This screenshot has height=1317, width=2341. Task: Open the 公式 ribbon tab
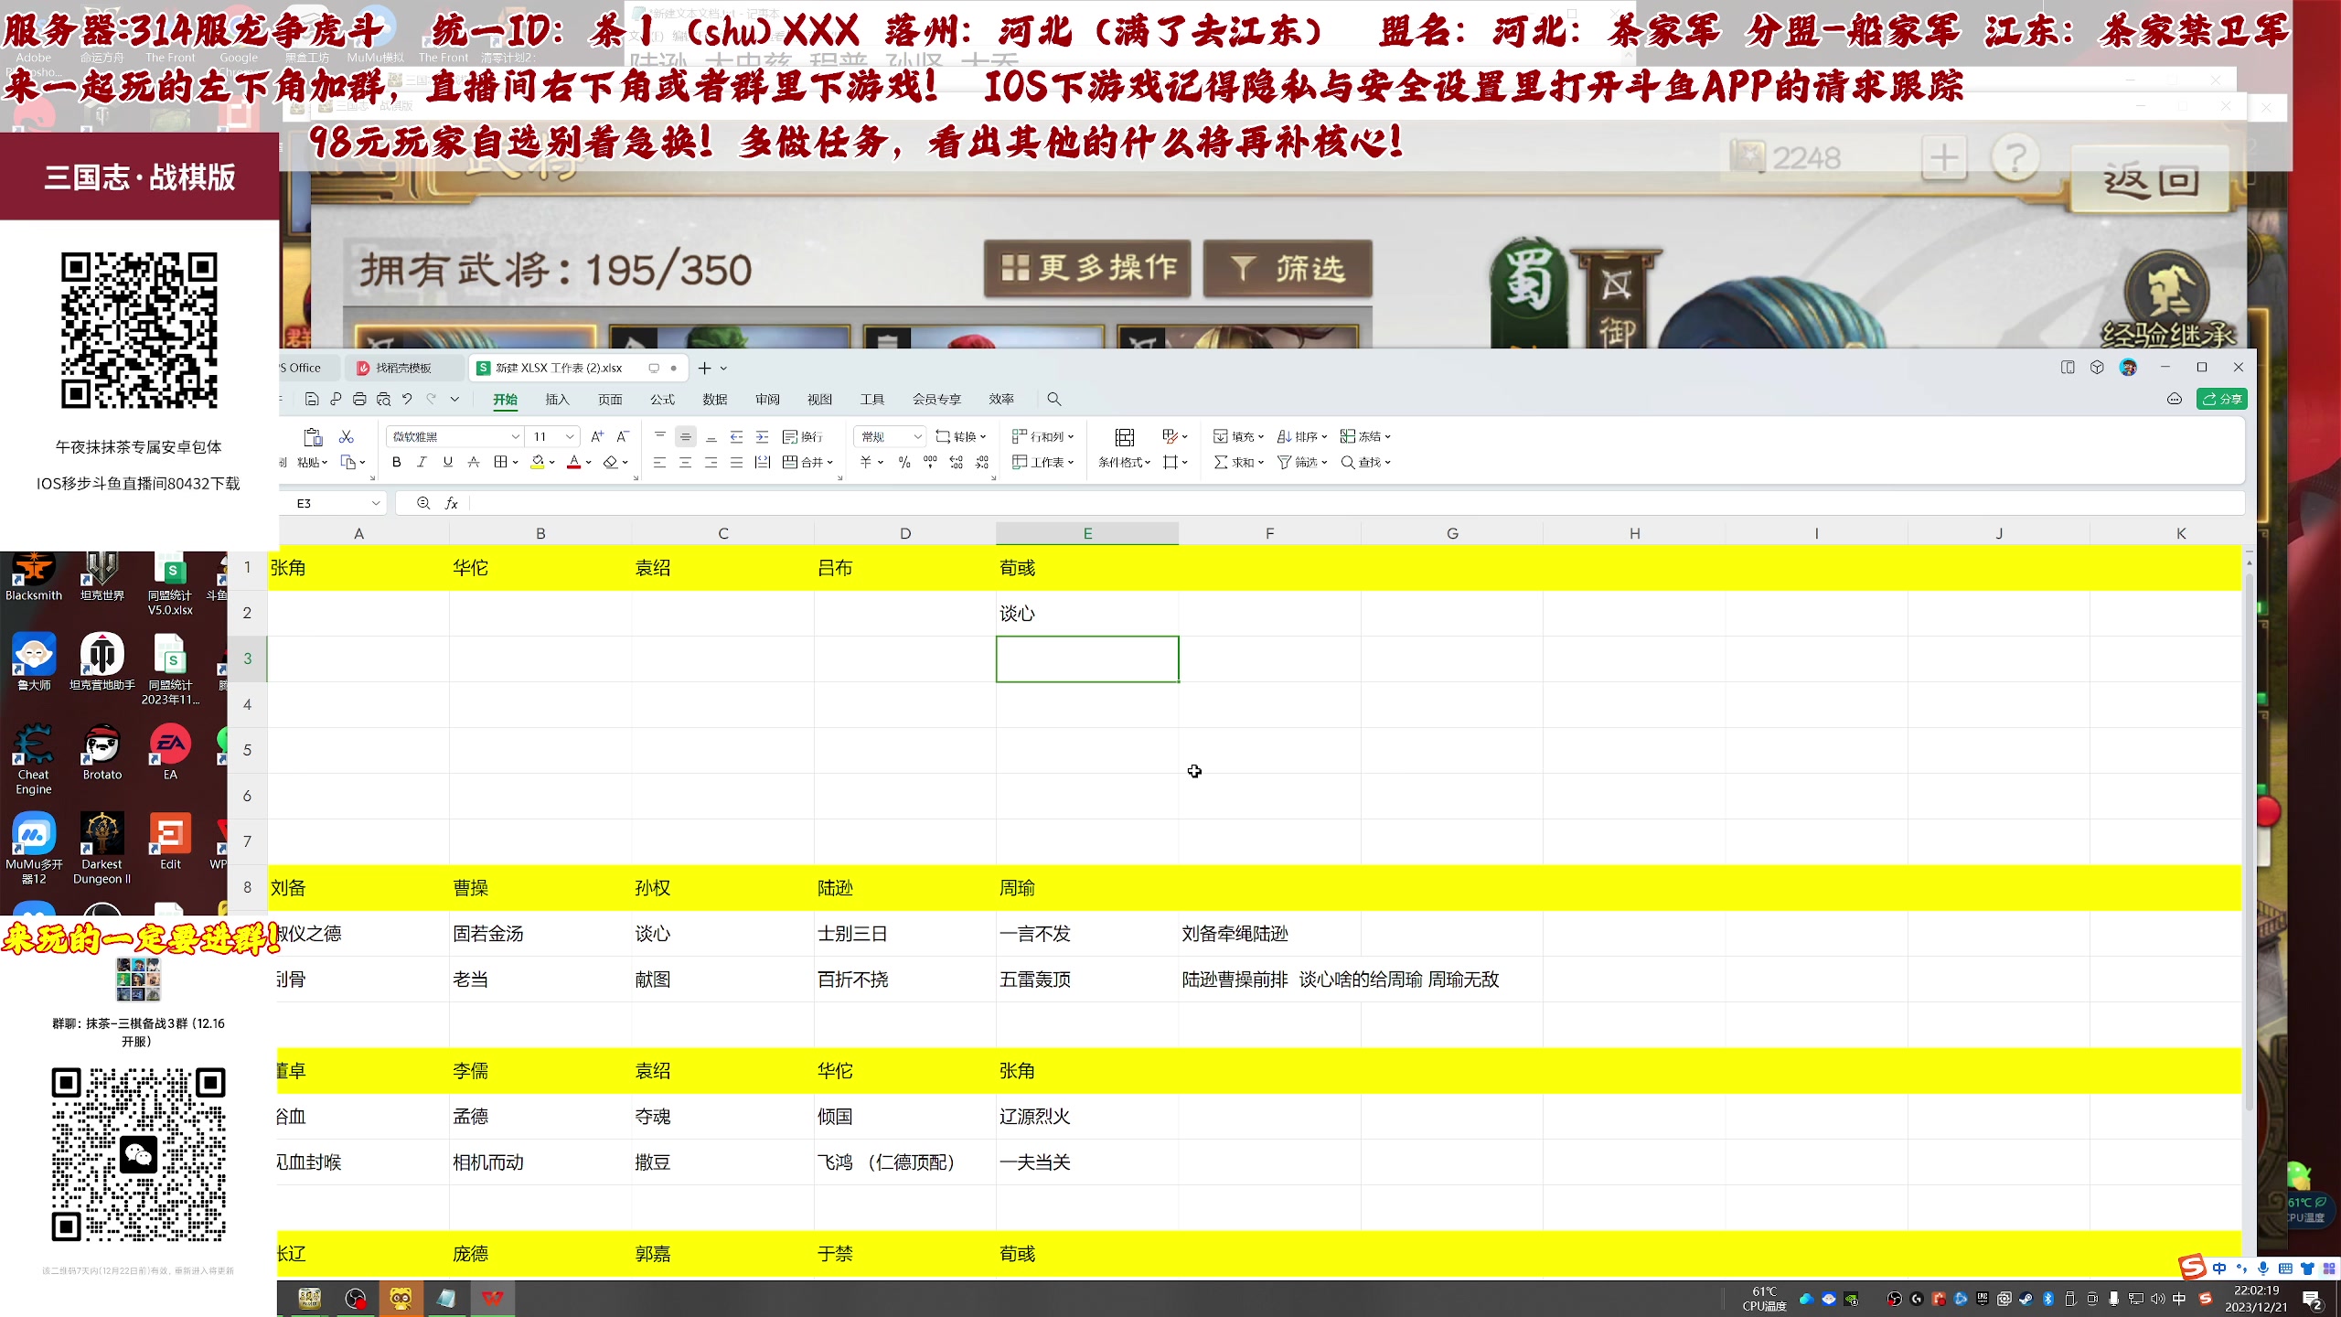point(662,399)
